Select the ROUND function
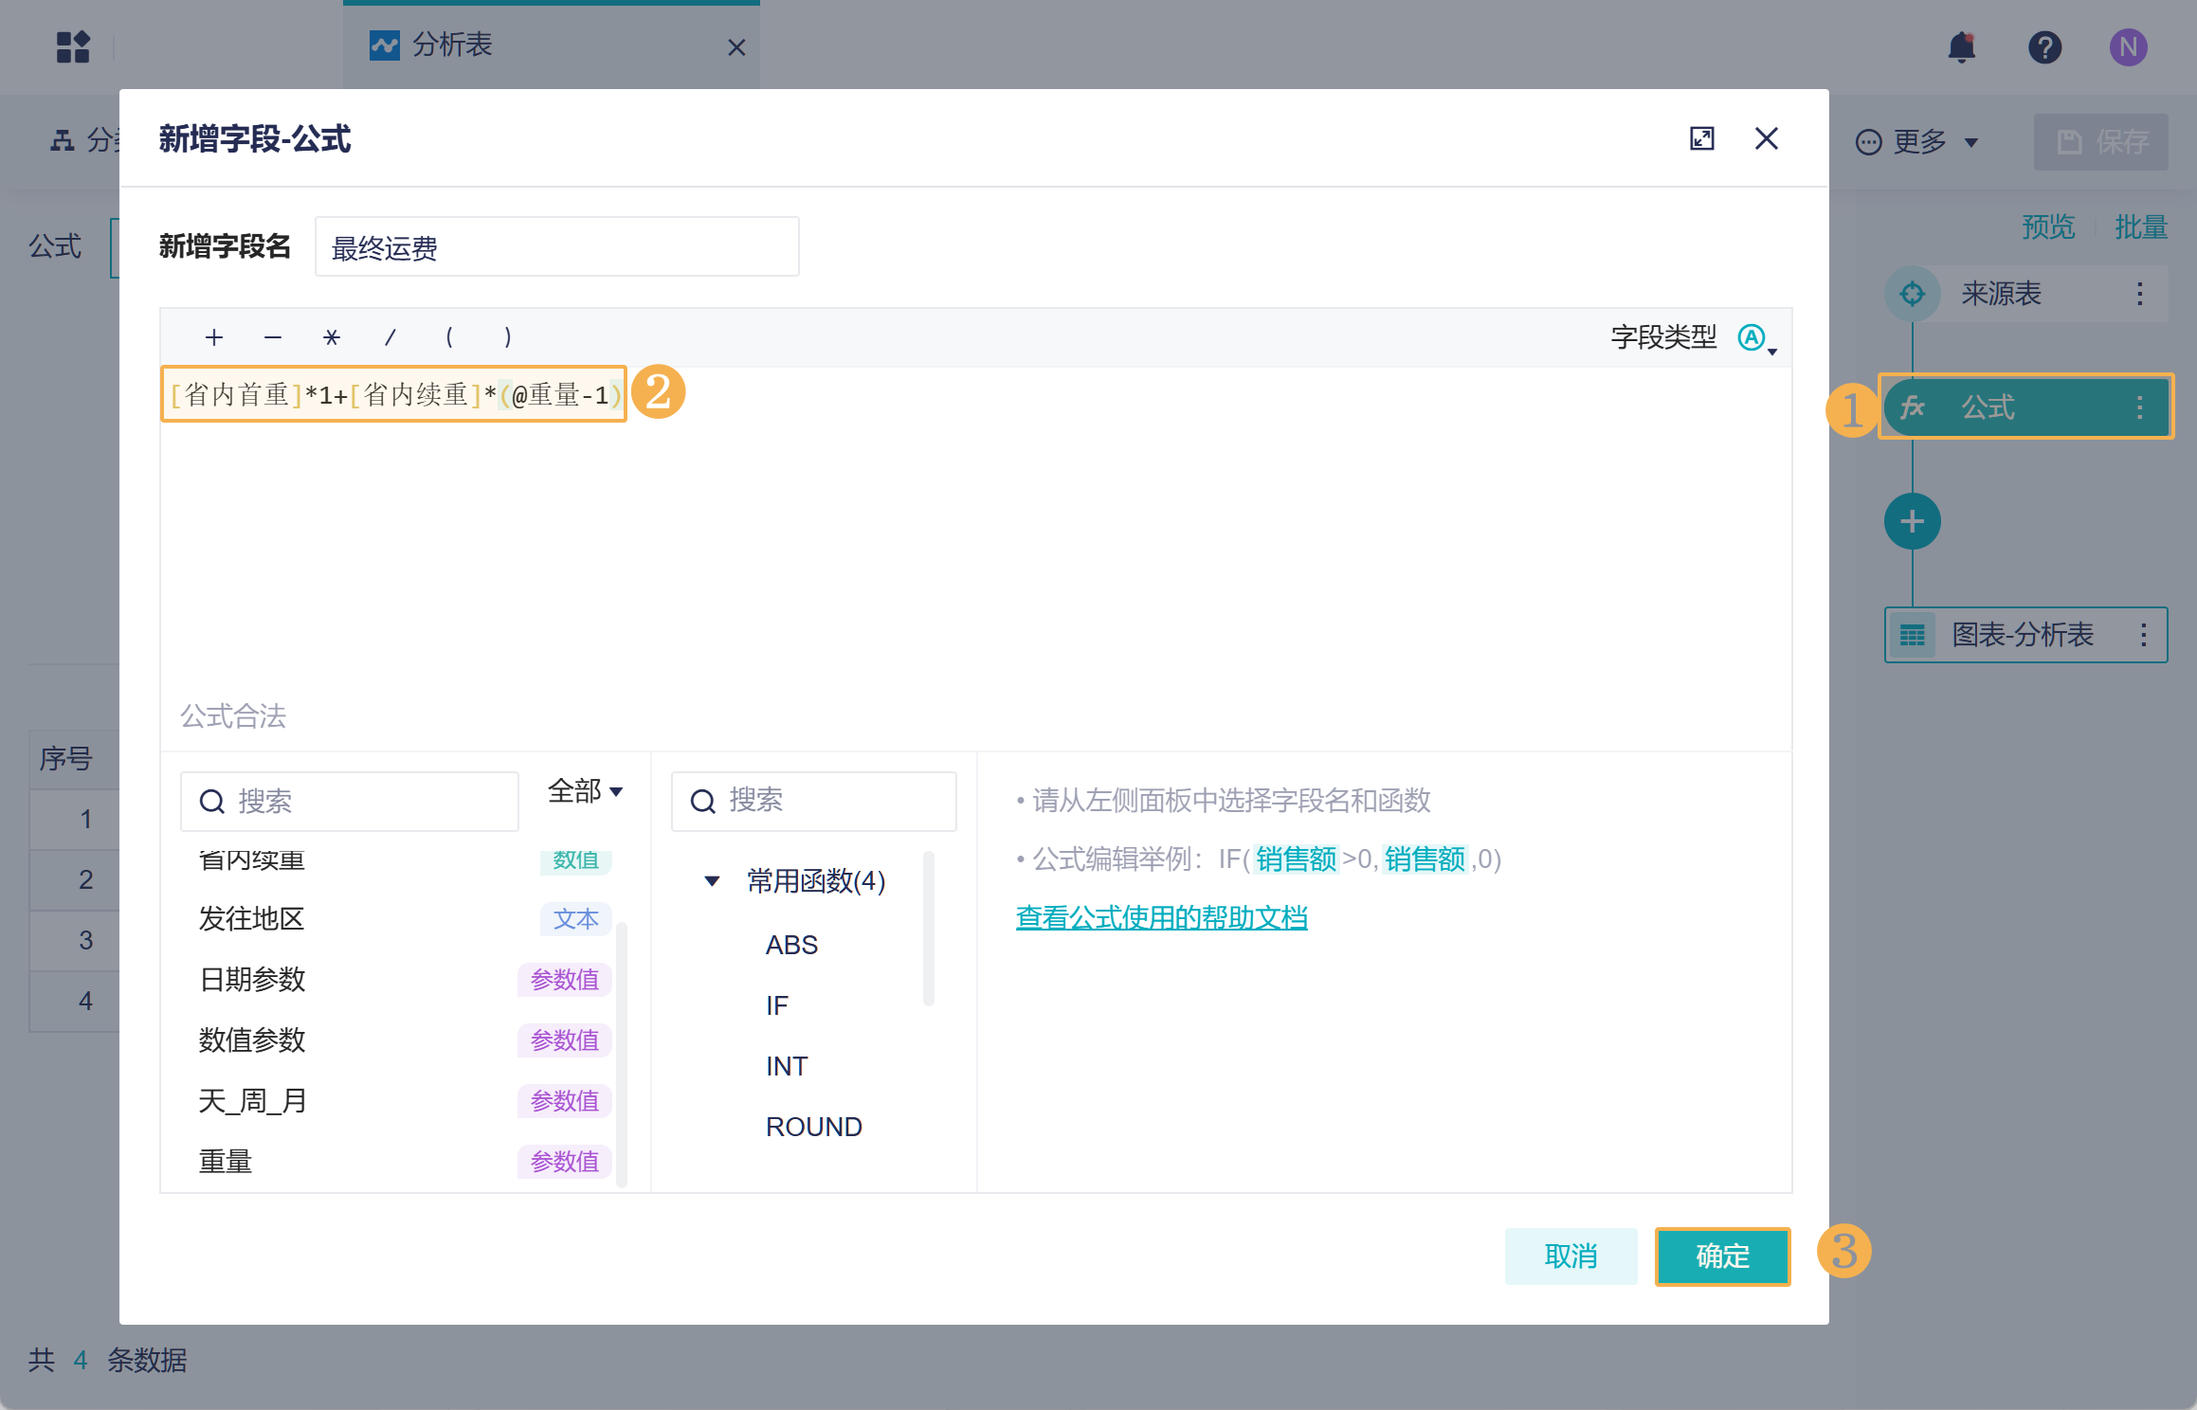The image size is (2197, 1410). click(x=813, y=1127)
